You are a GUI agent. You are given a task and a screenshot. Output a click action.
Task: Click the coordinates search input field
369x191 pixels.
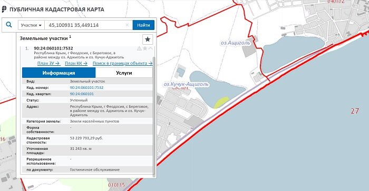click(85, 25)
